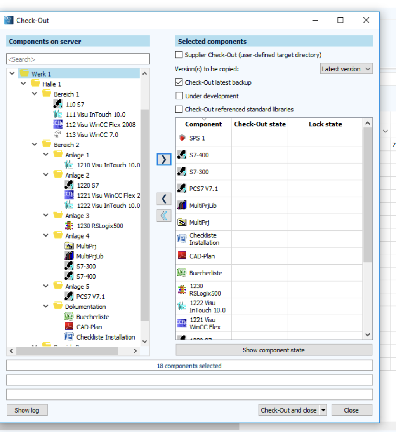Click the MultiPrjLib icon under Anlage 4
The height and width of the screenshot is (432, 396).
[69, 256]
